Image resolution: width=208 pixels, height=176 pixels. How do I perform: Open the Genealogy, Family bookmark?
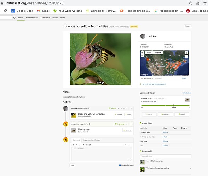click(x=101, y=11)
